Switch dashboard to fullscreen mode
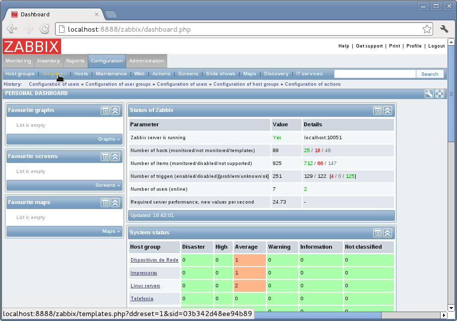The image size is (457, 321). (440, 94)
